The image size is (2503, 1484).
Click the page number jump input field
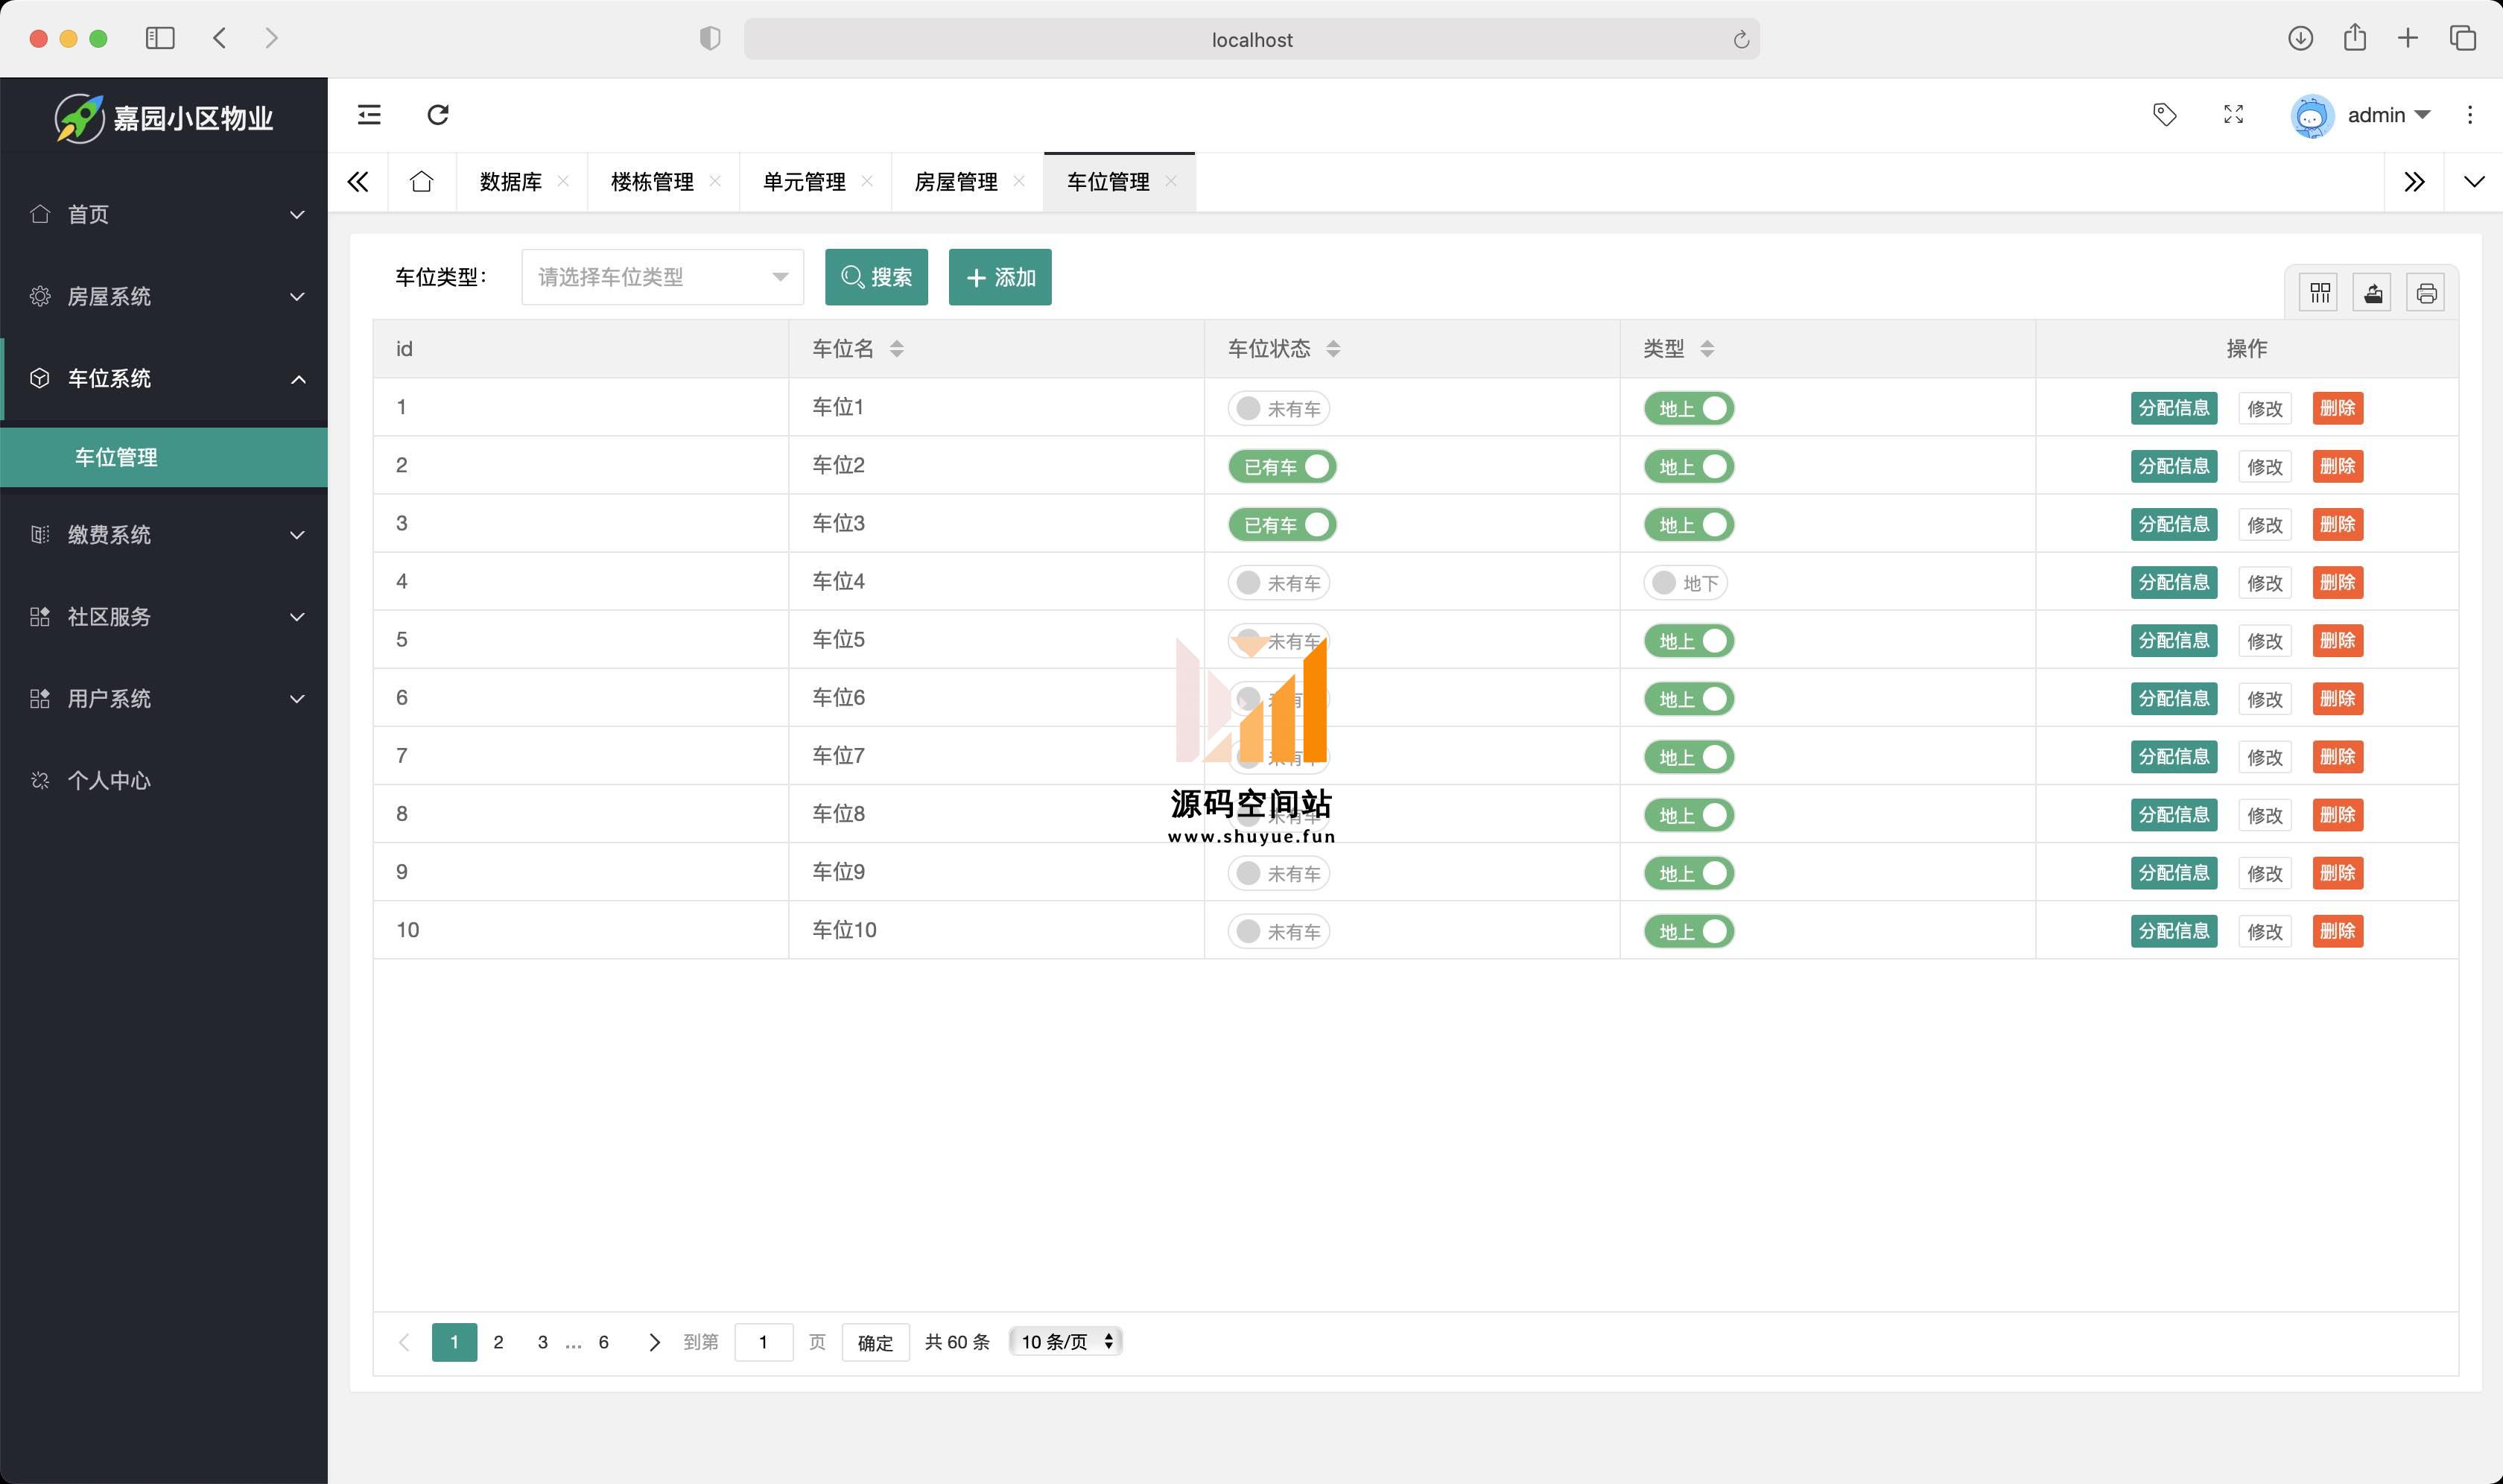(x=763, y=1342)
